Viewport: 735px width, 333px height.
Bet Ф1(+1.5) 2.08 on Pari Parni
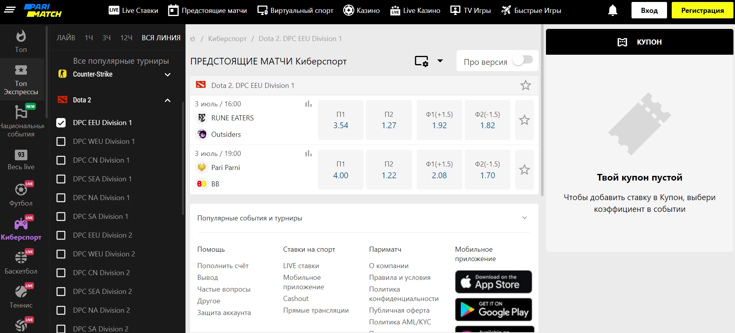[x=439, y=170]
